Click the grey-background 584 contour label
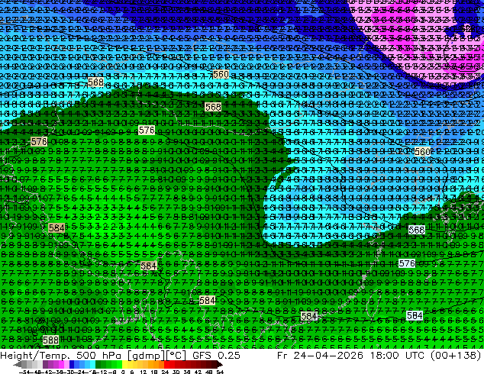The image size is (484, 374). (x=309, y=316)
